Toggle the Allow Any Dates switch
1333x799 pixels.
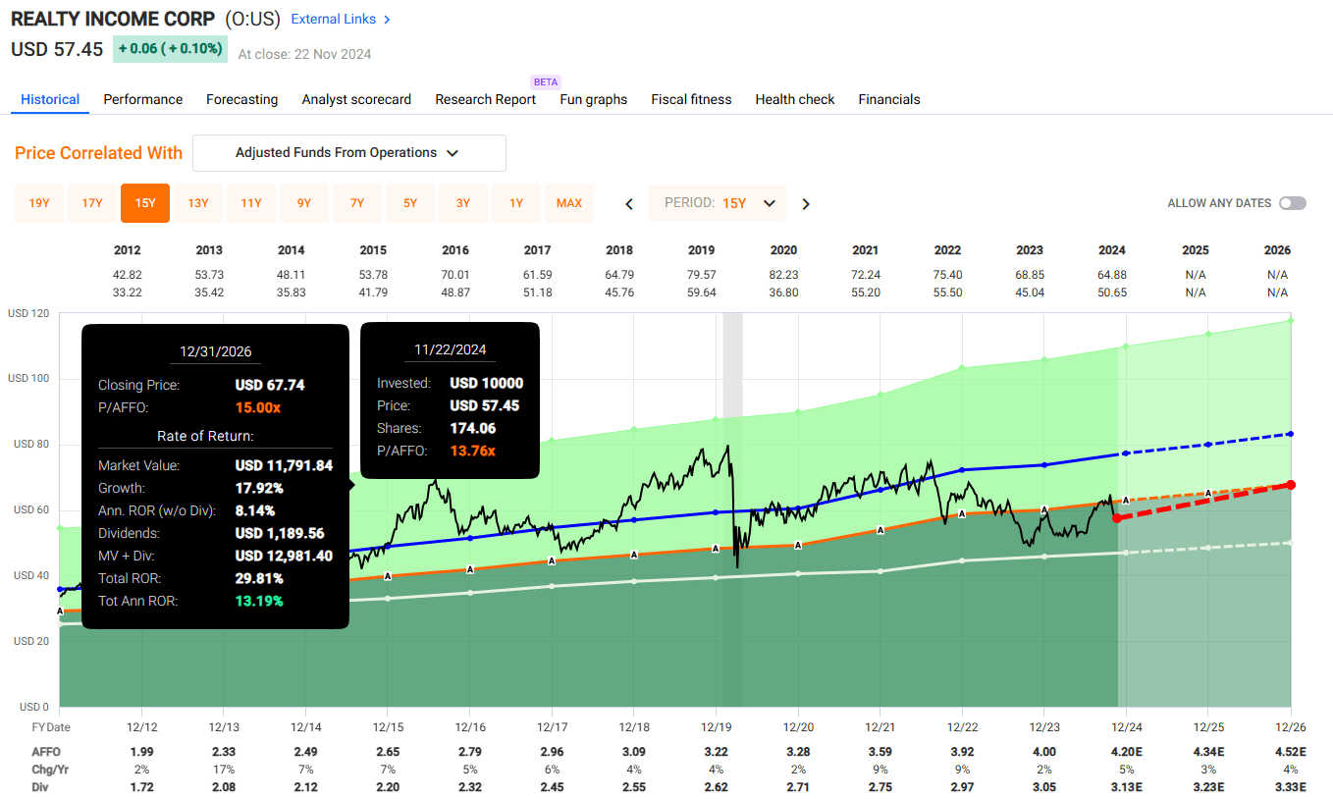point(1293,203)
